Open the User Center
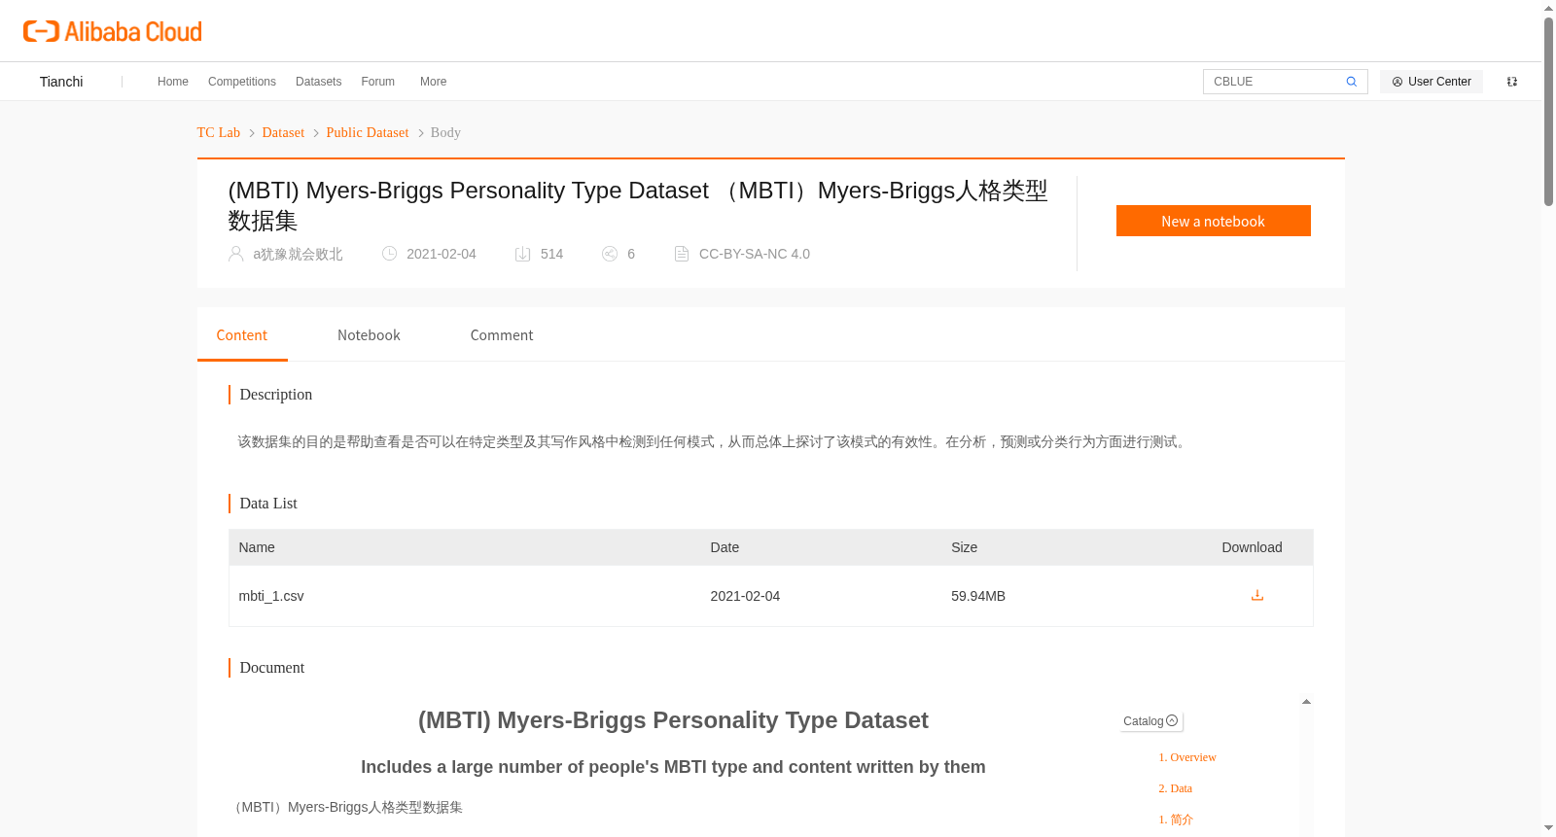This screenshot has height=837, width=1556. [1432, 82]
